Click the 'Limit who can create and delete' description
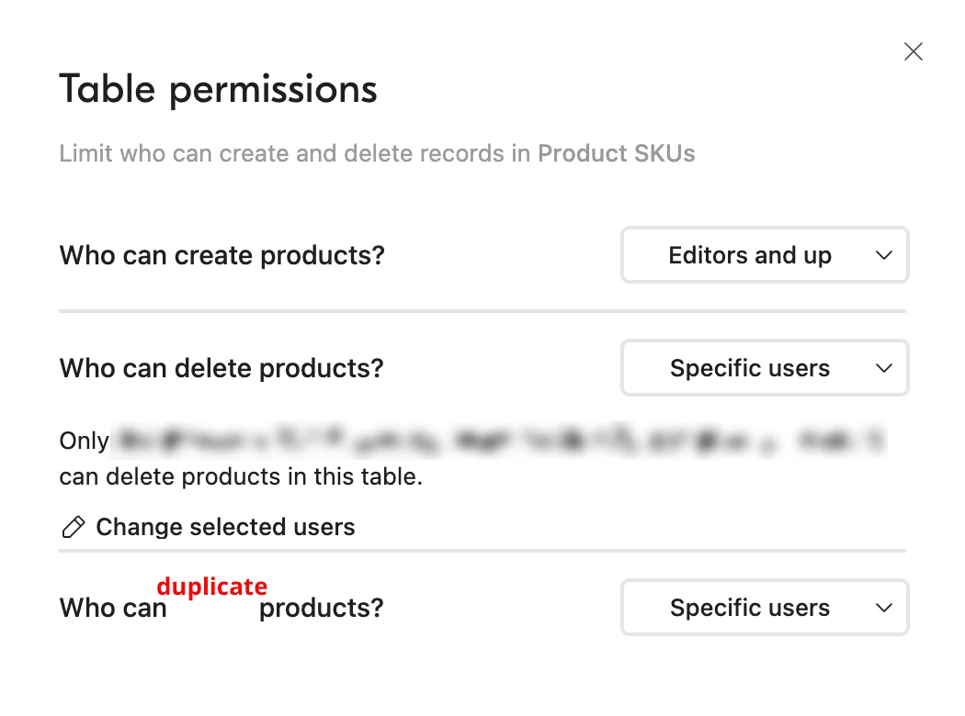Screen dimensions: 965x716 click(x=294, y=153)
